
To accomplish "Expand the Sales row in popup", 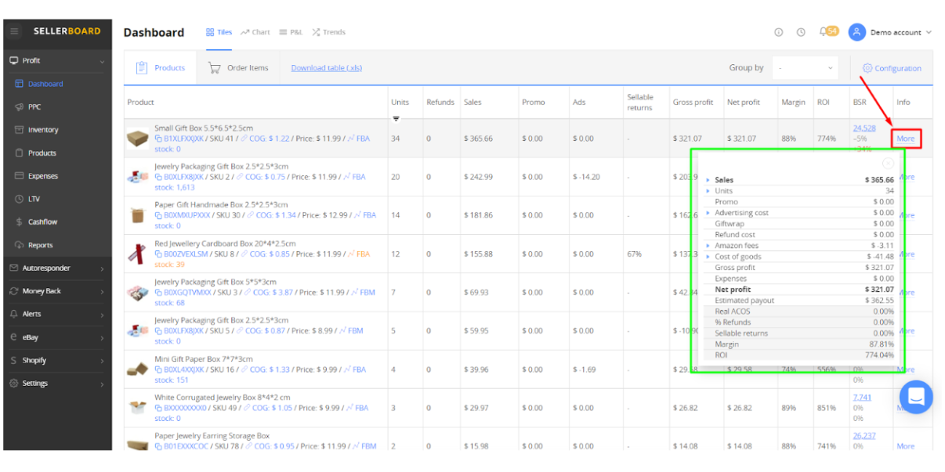I will tap(709, 180).
